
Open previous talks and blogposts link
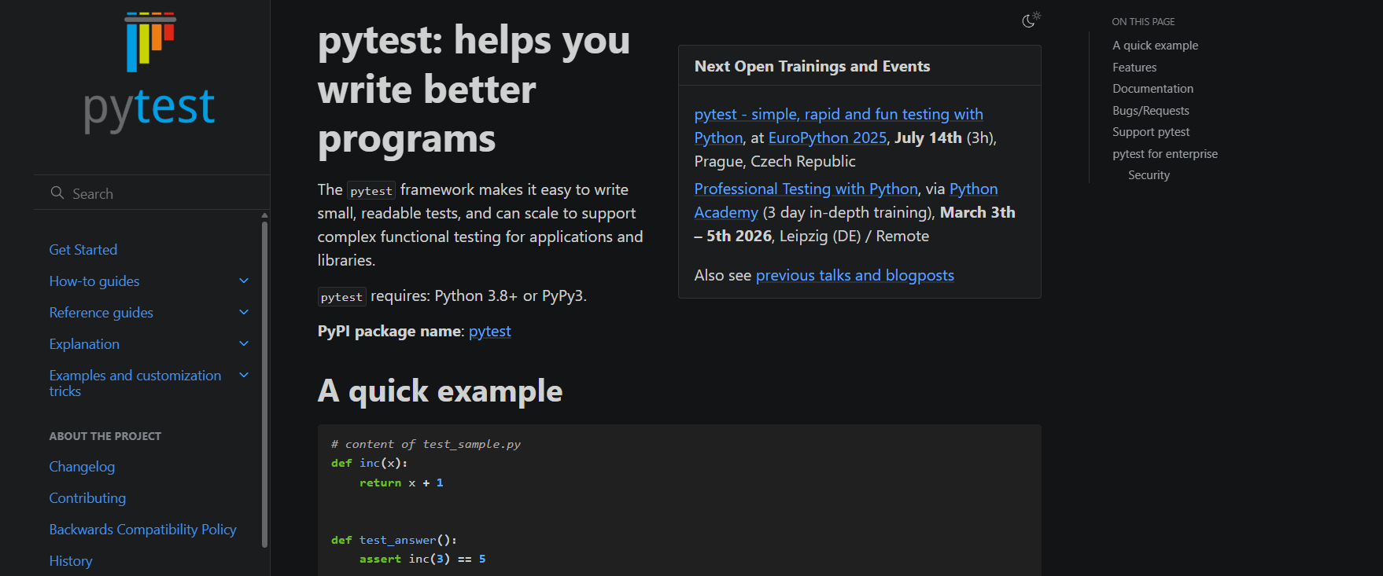[x=855, y=275]
